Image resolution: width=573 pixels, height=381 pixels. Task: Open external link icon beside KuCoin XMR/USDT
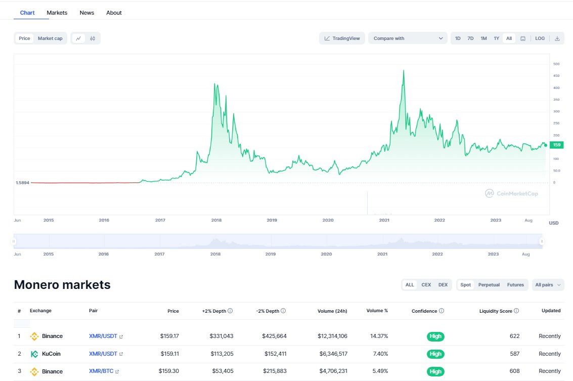[x=121, y=354]
